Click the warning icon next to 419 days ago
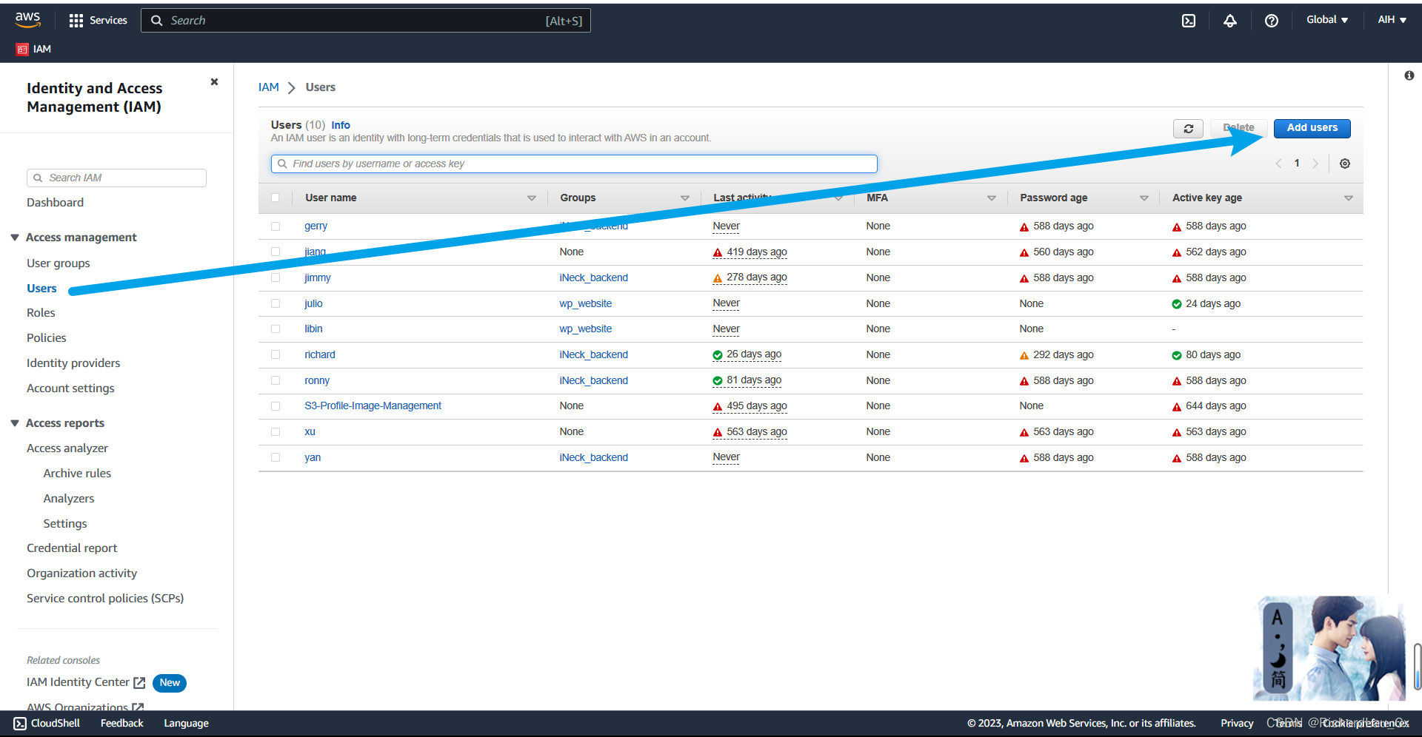The image size is (1422, 737). tap(718, 253)
